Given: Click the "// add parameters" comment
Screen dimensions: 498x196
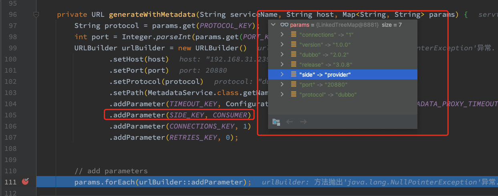Looking at the screenshot, I should pyautogui.click(x=111, y=171).
